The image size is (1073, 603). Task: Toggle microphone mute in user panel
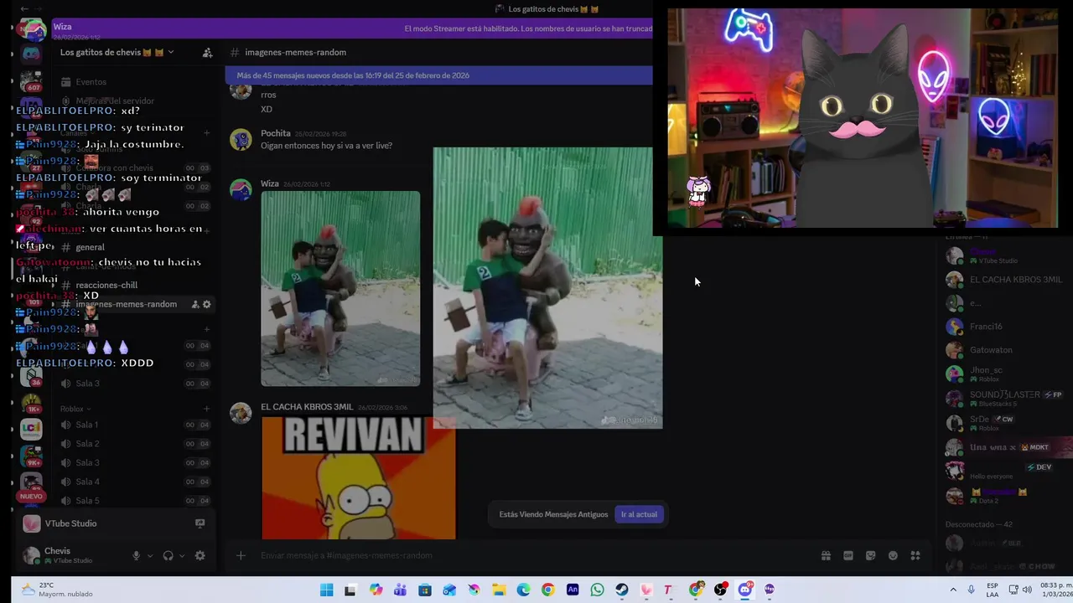pyautogui.click(x=136, y=555)
